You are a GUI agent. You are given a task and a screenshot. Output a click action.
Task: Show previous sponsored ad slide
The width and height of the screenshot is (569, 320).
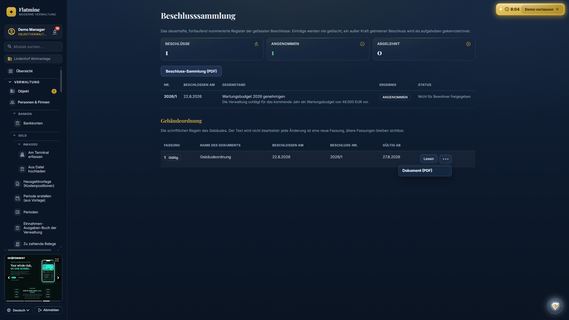coord(9,278)
